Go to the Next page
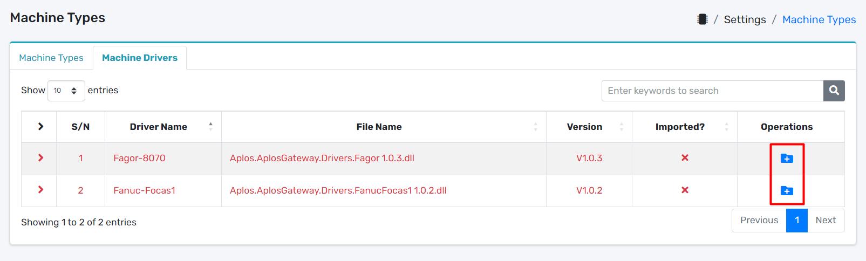Screen dimensions: 866x261 [826, 220]
